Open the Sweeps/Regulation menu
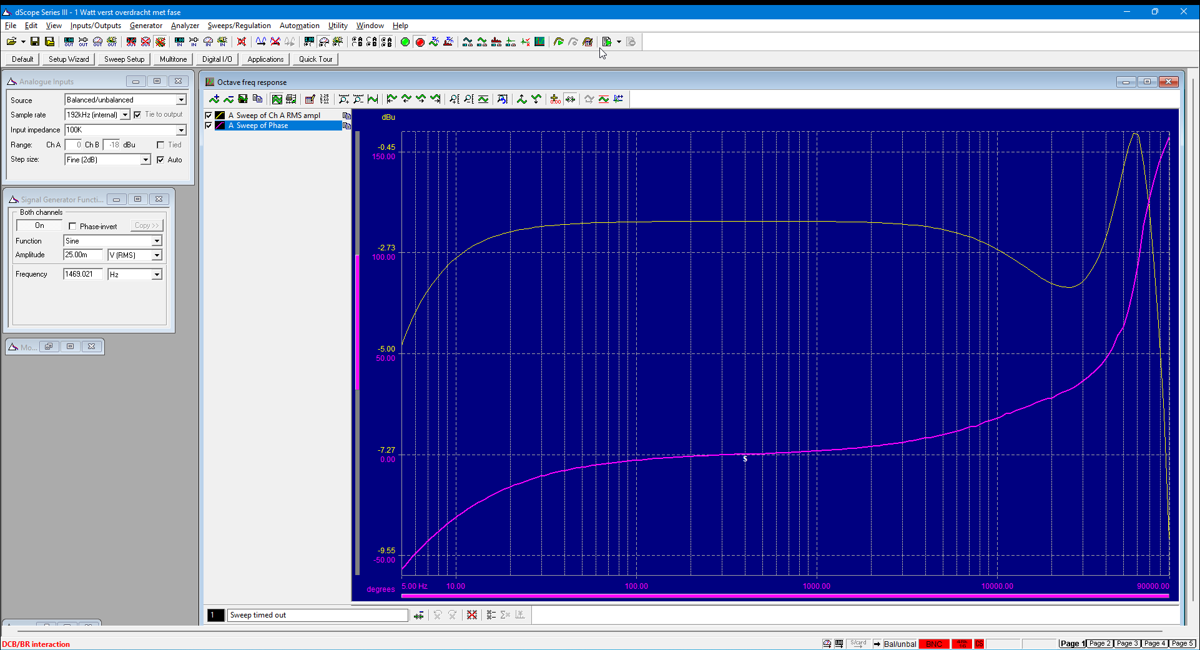 pyautogui.click(x=239, y=26)
